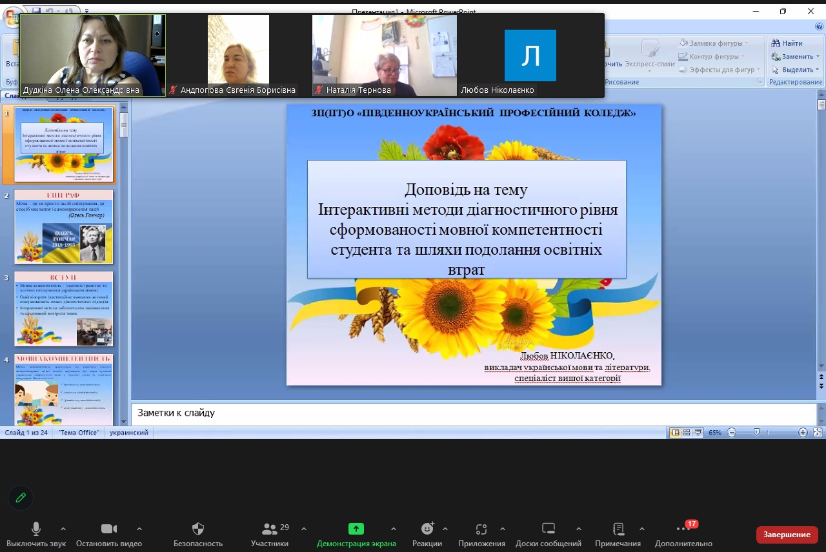The height and width of the screenshot is (552, 826).
Task: Expand arrow next to Примечания
Action: pyautogui.click(x=641, y=529)
